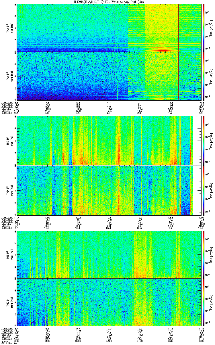
Task: Click the THD B-parallel freq [Hz] axis label
Action: point(11,190)
